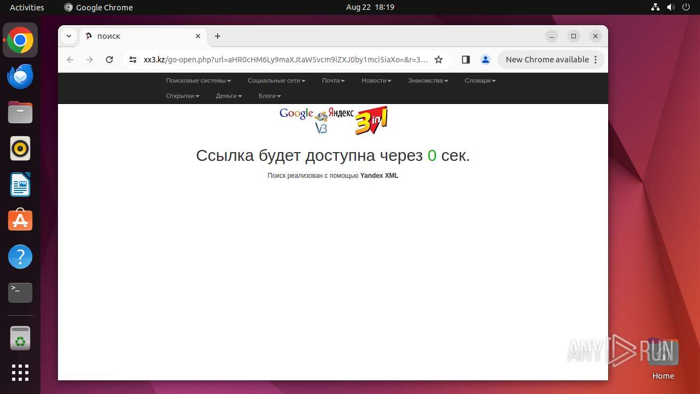
Task: Click the volume icon in the top bar
Action: [x=670, y=7]
